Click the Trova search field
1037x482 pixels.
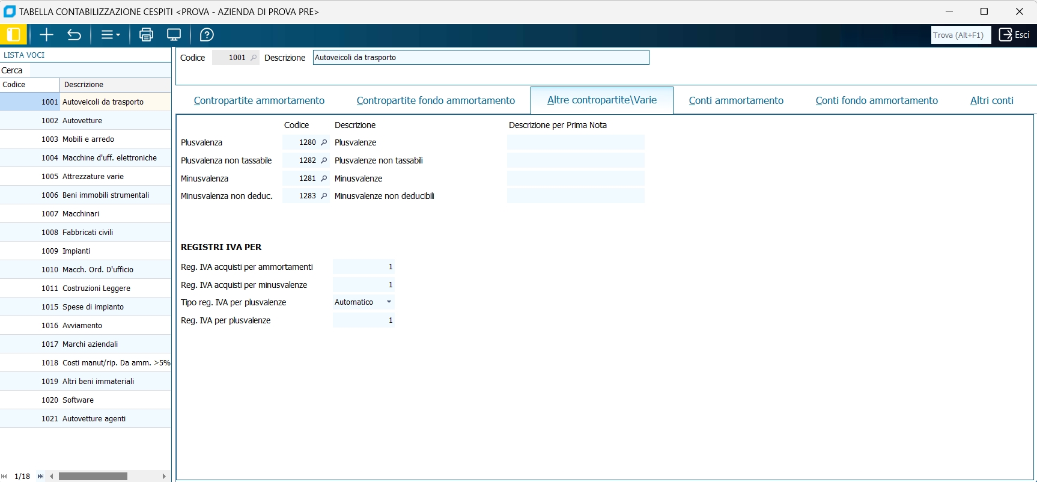(958, 35)
